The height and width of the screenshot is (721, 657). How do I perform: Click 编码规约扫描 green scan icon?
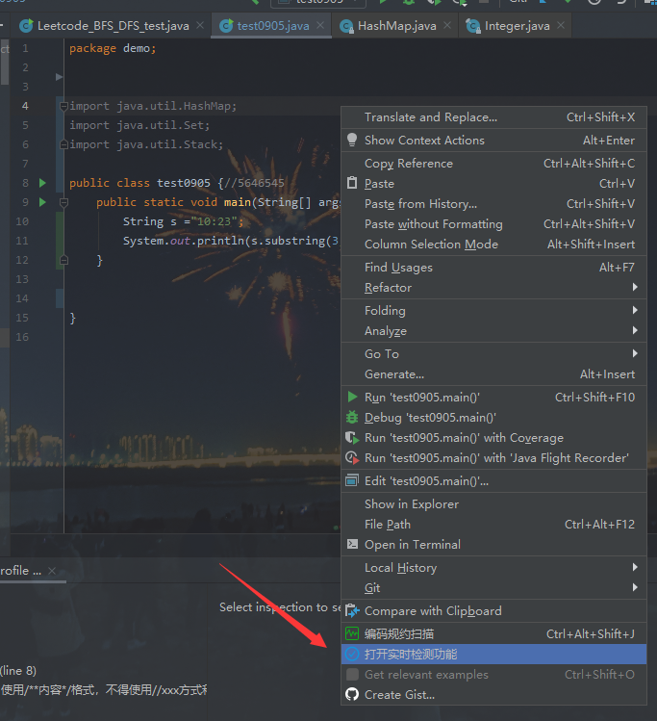[x=352, y=633]
